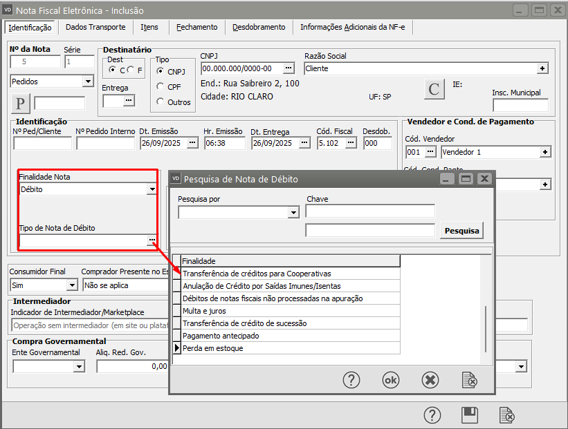Click the Pesquisa button
Viewport: 568px width, 429px height.
(x=461, y=230)
